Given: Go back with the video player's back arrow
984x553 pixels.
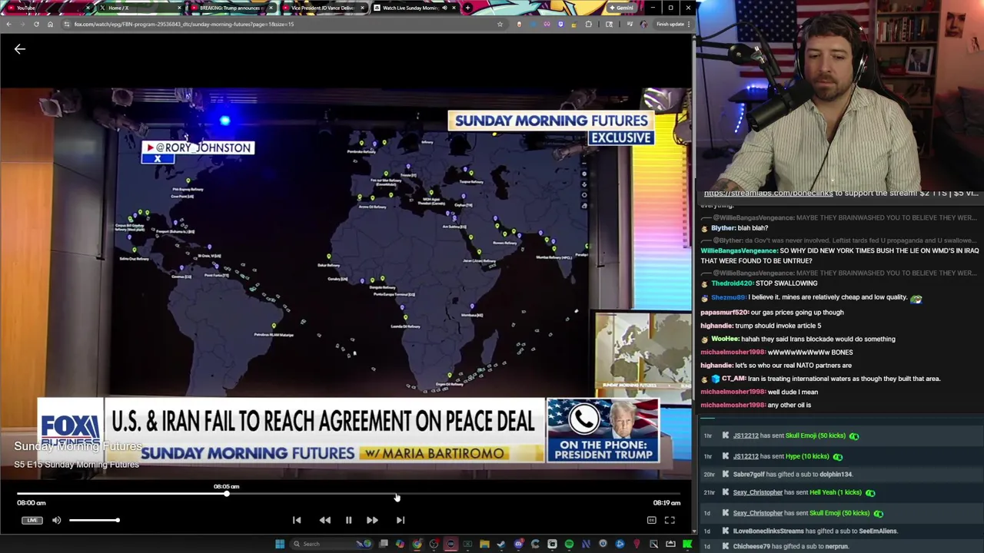Looking at the screenshot, I should [x=20, y=49].
